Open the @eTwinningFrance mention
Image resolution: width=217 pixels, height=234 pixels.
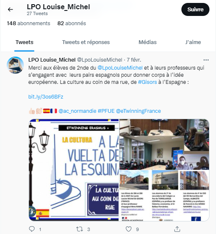[138, 111]
